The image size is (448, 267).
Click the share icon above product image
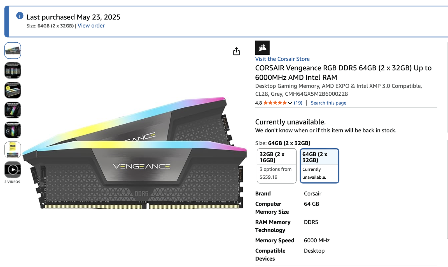click(236, 51)
